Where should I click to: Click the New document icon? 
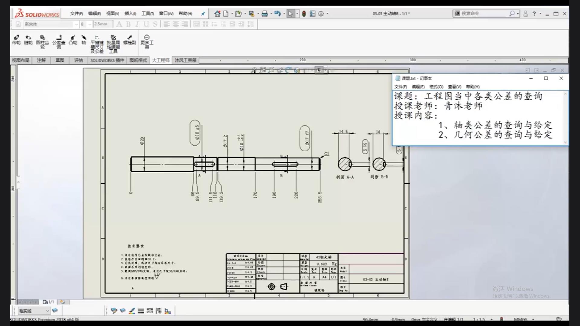click(x=226, y=14)
